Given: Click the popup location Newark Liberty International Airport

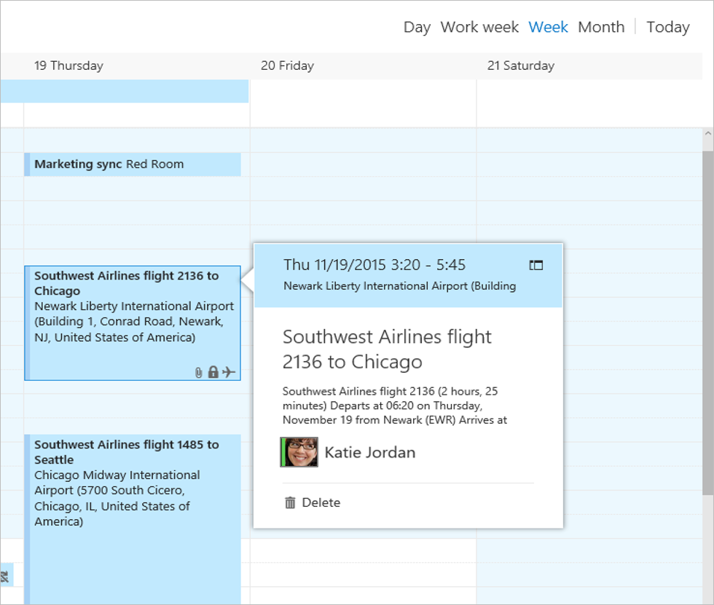Looking at the screenshot, I should click(400, 286).
